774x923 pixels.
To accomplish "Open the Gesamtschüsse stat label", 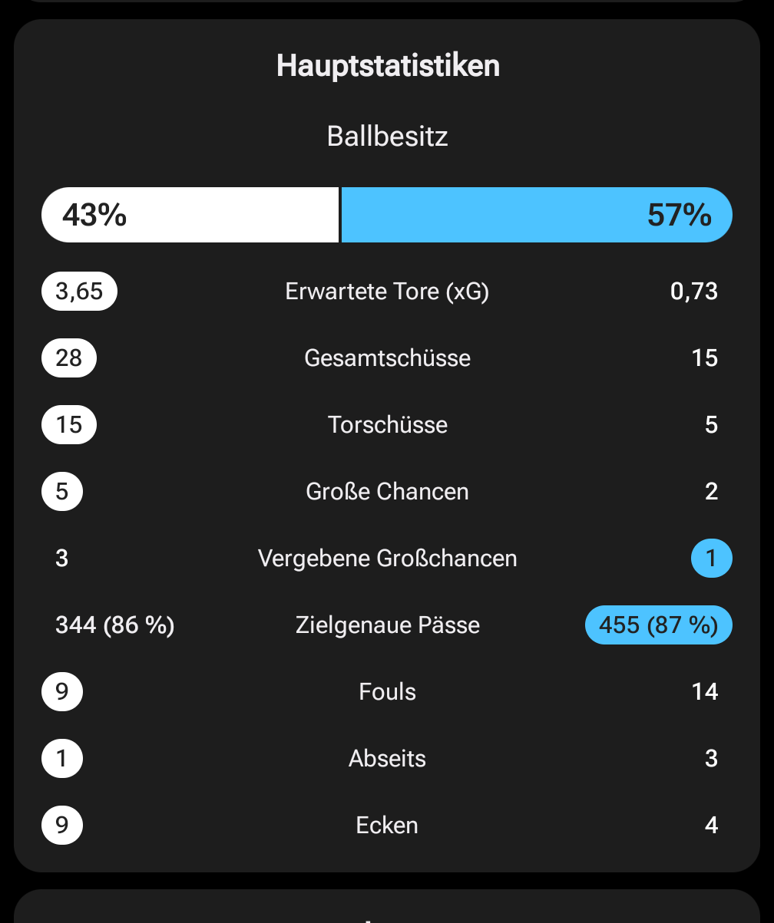I will (x=387, y=358).
